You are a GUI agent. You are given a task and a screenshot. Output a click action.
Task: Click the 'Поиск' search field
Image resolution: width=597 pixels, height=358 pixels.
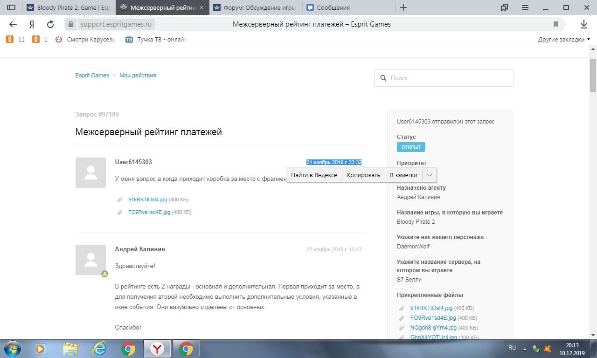(444, 78)
